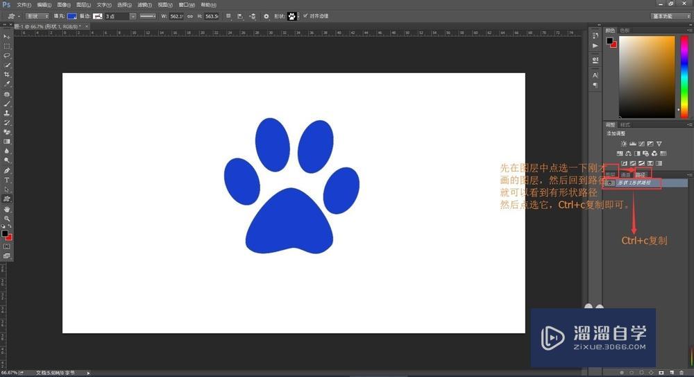Click the shape fill color swatch
Image resolution: width=694 pixels, height=377 pixels.
click(71, 16)
